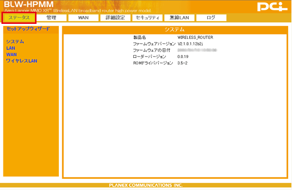The image size is (292, 190).
Task: Click the PLANEX COMMUNICATIONS INC. footer
Action: [146, 185]
